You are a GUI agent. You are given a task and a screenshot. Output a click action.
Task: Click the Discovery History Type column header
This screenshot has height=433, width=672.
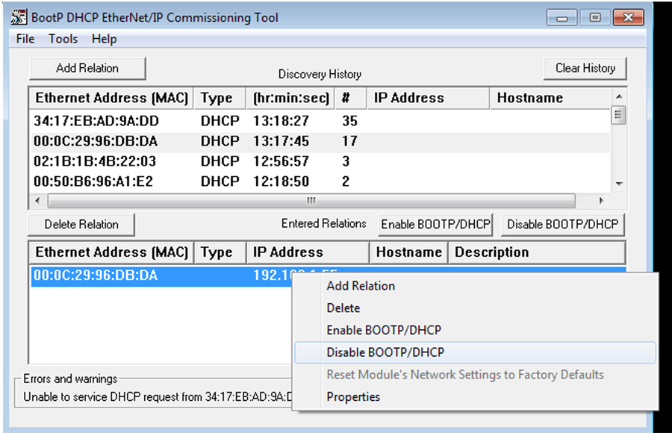(x=220, y=99)
